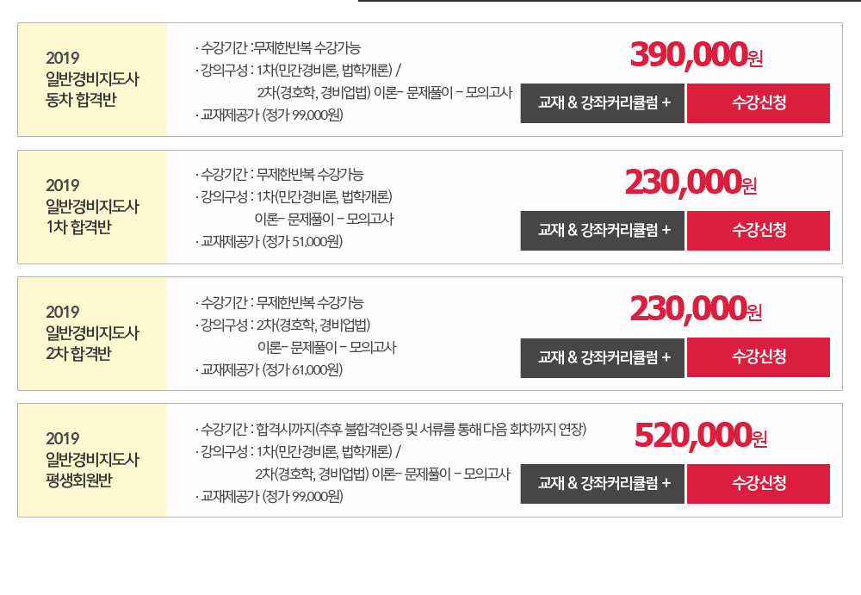Viewport: 861px width, 595px height.
Task: Click 수강신청 for 2차 합격반
Action: point(758,356)
